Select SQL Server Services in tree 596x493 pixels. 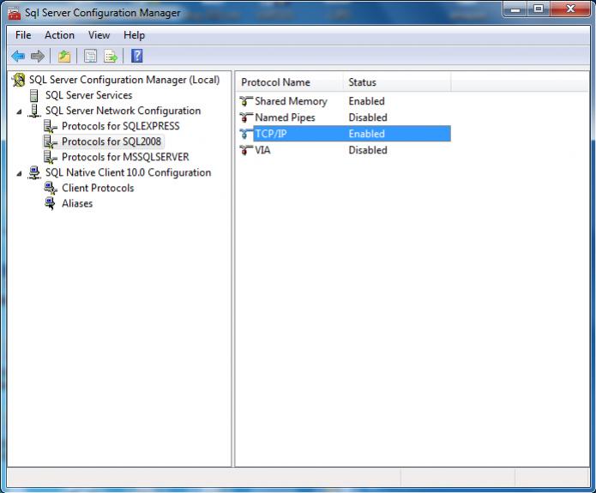click(x=88, y=95)
